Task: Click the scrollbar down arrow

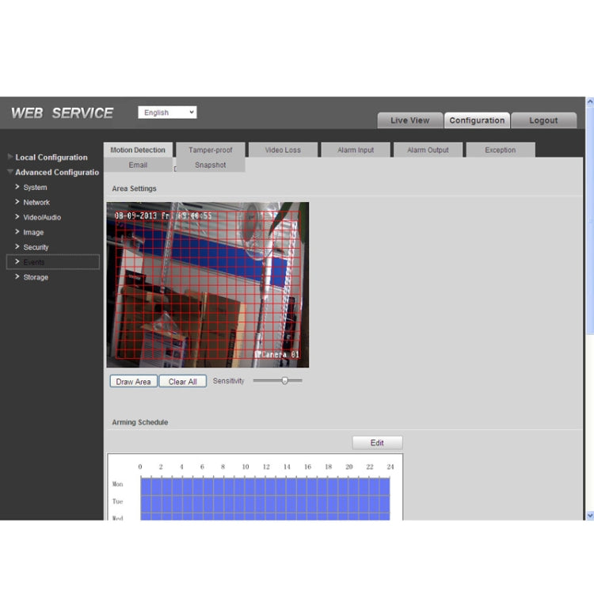Action: [590, 516]
